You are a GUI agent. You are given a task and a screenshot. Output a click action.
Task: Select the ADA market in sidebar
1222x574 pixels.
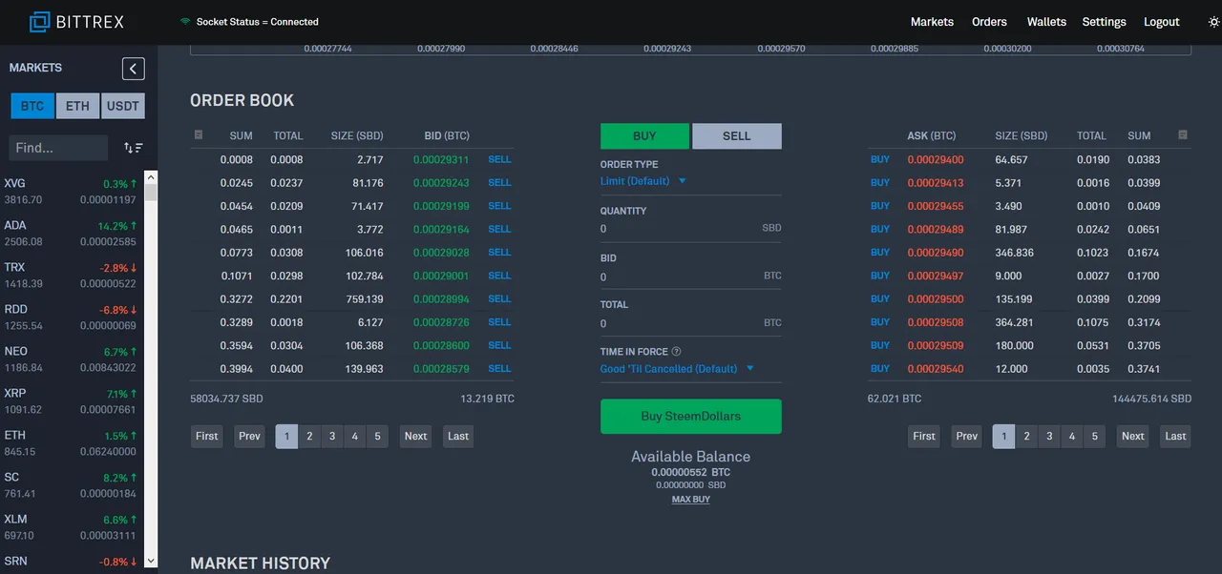[x=72, y=234]
